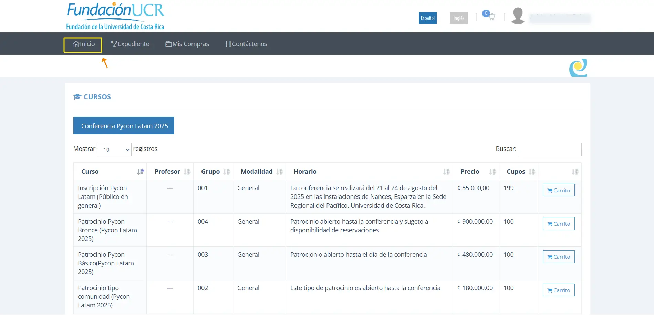This screenshot has width=654, height=316.
Task: Add Patrocinio tipo comunidad to Carrito
Action: [559, 290]
